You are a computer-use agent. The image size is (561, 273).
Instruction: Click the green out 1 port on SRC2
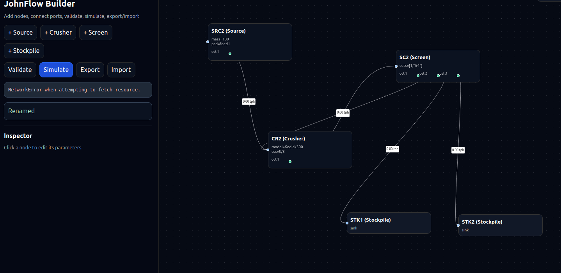(x=230, y=54)
